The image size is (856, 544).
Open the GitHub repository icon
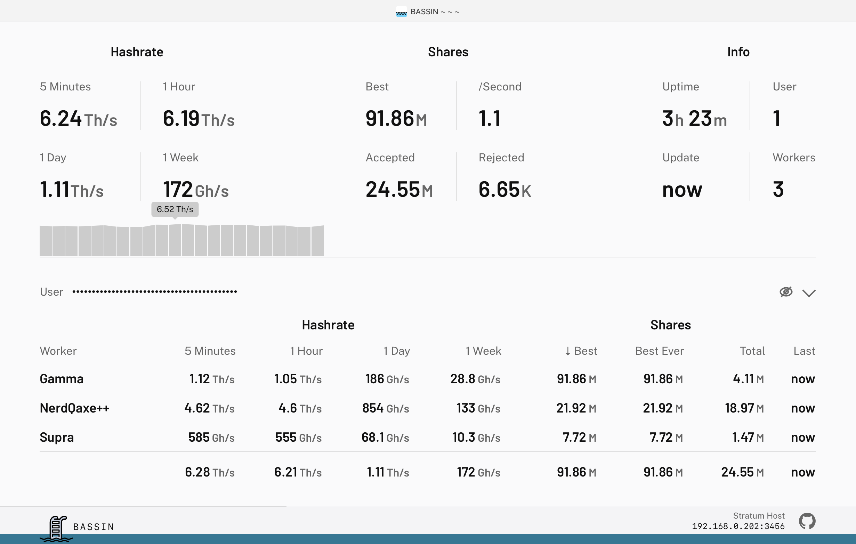click(807, 521)
